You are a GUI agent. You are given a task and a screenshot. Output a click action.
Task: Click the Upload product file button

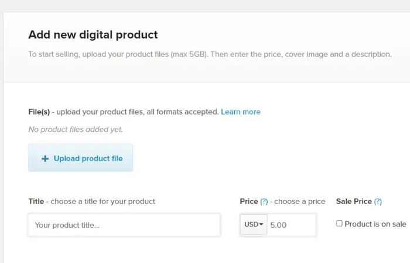[x=81, y=158]
